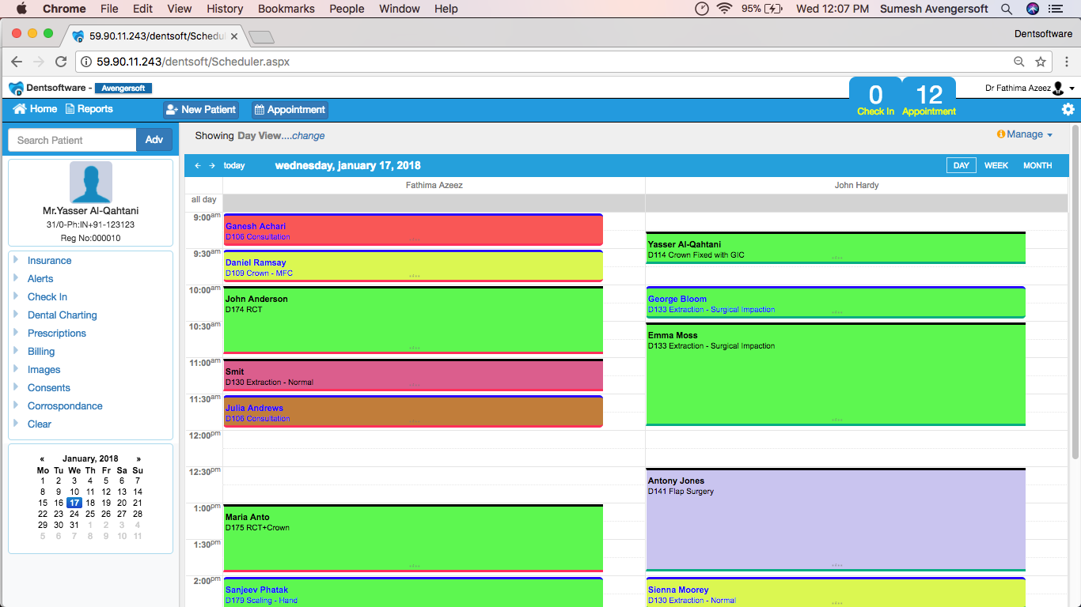The image size is (1081, 607).
Task: Click the 12 Appointment counter badge
Action: (928, 98)
